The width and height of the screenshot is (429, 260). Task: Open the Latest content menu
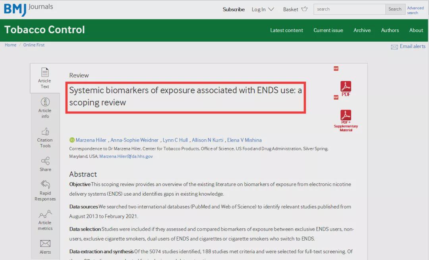(286, 30)
